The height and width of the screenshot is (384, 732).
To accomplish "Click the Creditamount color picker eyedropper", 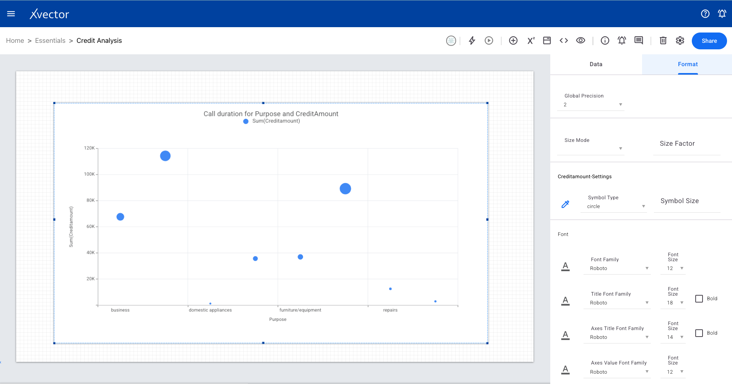I will click(565, 204).
